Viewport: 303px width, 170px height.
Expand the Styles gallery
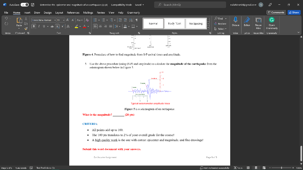(x=208, y=28)
